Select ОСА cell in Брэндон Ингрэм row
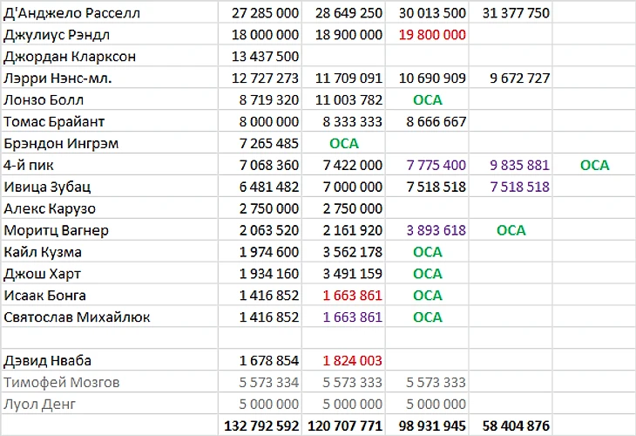This screenshot has height=436, width=636. [343, 143]
